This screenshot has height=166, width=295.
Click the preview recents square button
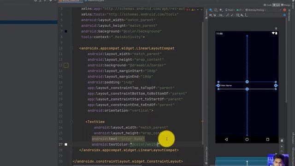[x=267, y=139]
